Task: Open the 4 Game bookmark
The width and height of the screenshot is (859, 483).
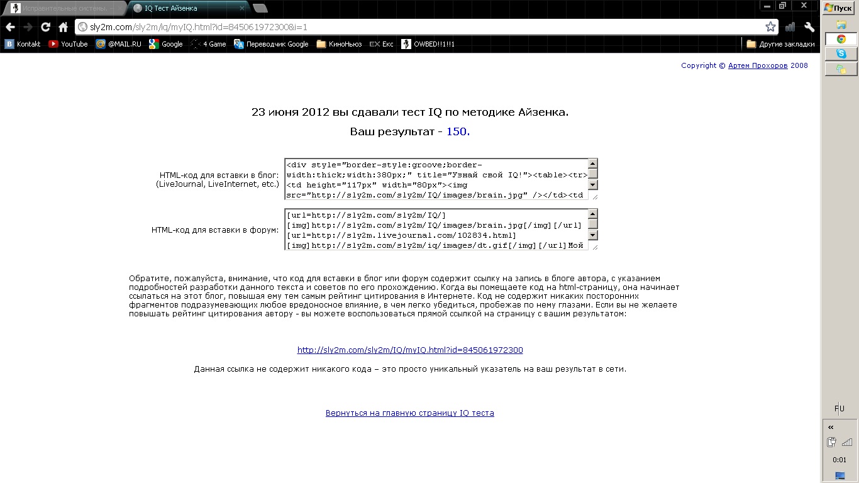Action: coord(208,44)
